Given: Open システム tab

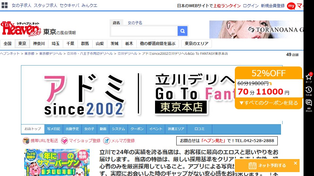Looking at the screenshot, I should point(118,129).
